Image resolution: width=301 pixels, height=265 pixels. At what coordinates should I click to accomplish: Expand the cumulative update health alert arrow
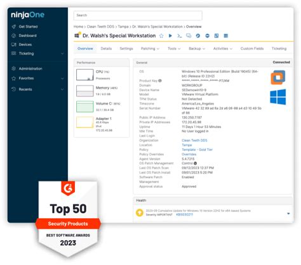point(288,214)
